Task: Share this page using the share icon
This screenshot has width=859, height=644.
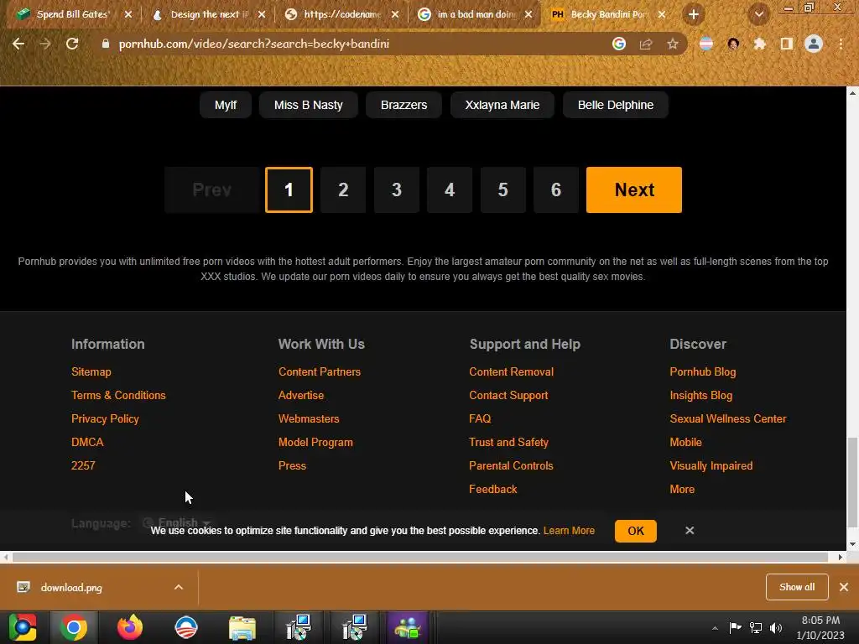Action: [646, 44]
